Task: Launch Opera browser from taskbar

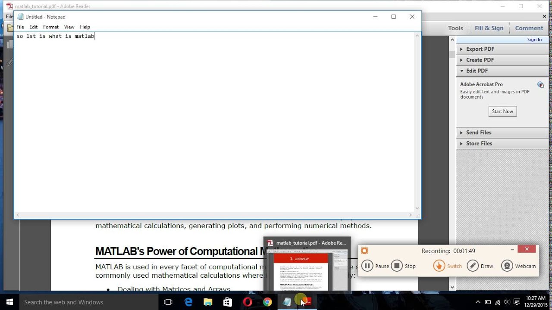Action: (248, 302)
